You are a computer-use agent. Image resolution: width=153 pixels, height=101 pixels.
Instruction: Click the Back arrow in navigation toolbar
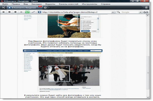pos(10,12)
